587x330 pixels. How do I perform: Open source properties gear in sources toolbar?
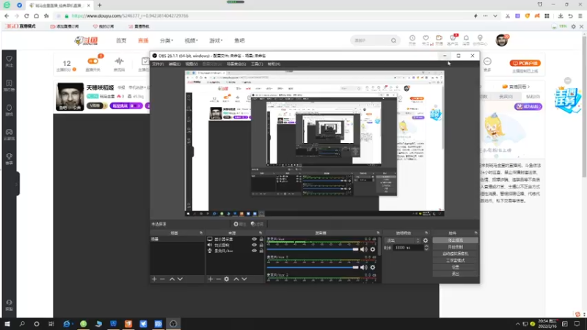227,279
